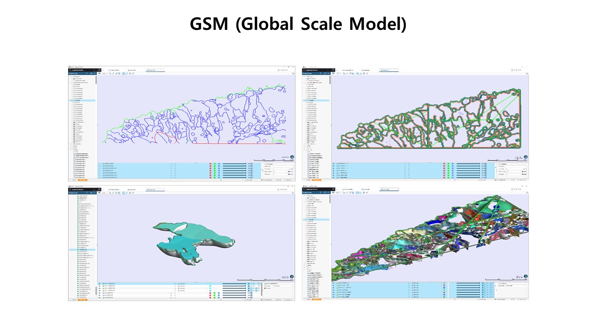Viewport: 597px width, 336px height.
Task: Click scene screenshot icon in blue contour window toolbar
Action: [99, 73]
